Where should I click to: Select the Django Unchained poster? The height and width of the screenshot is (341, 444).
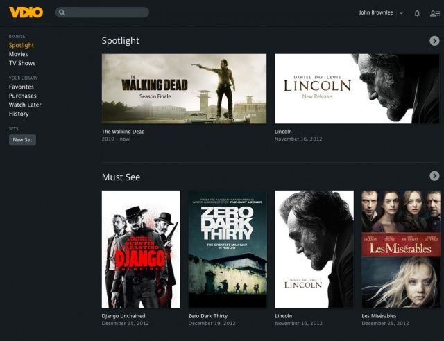141,249
